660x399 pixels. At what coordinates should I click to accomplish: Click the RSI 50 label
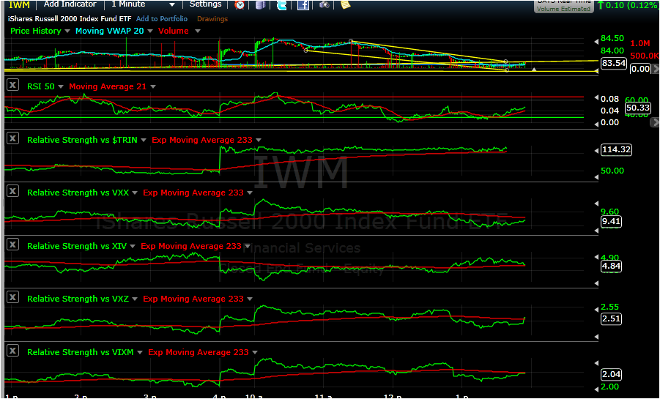click(41, 86)
